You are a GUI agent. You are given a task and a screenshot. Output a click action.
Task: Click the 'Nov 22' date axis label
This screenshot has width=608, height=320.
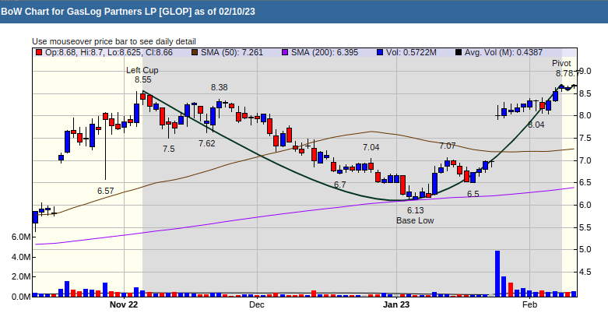point(124,304)
